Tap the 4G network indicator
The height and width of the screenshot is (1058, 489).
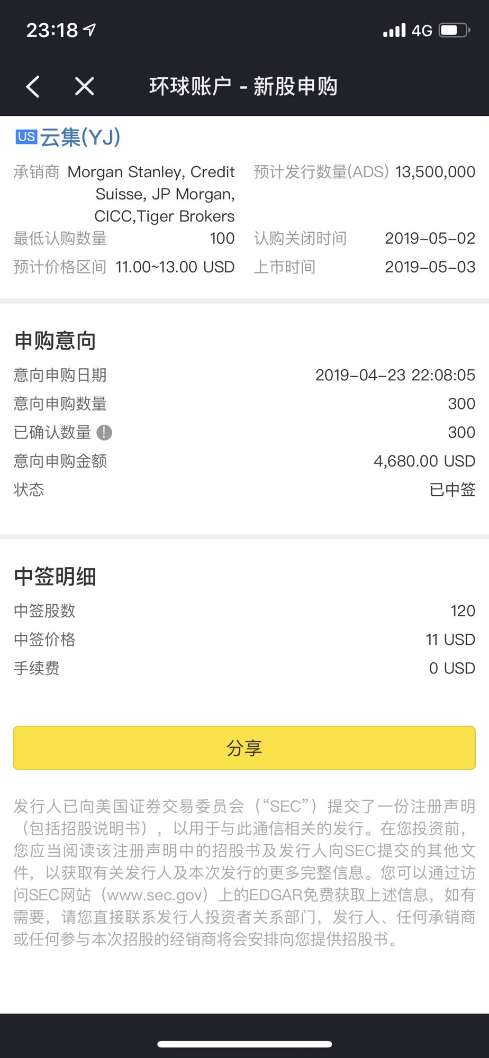point(422,31)
